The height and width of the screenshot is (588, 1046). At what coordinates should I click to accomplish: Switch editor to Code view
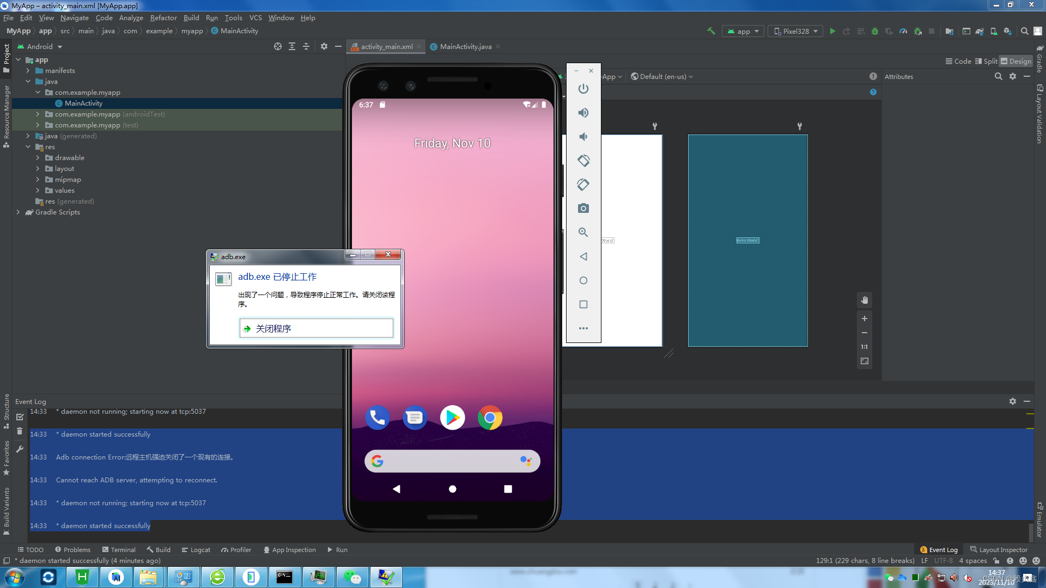click(x=958, y=61)
